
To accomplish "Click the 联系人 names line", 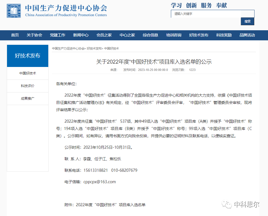I will click(x=93, y=159).
